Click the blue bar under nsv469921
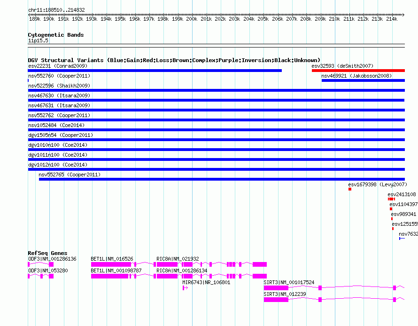418x326 pixels. coord(363,80)
